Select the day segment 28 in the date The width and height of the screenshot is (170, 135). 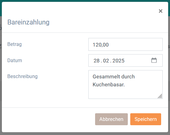pos(97,61)
